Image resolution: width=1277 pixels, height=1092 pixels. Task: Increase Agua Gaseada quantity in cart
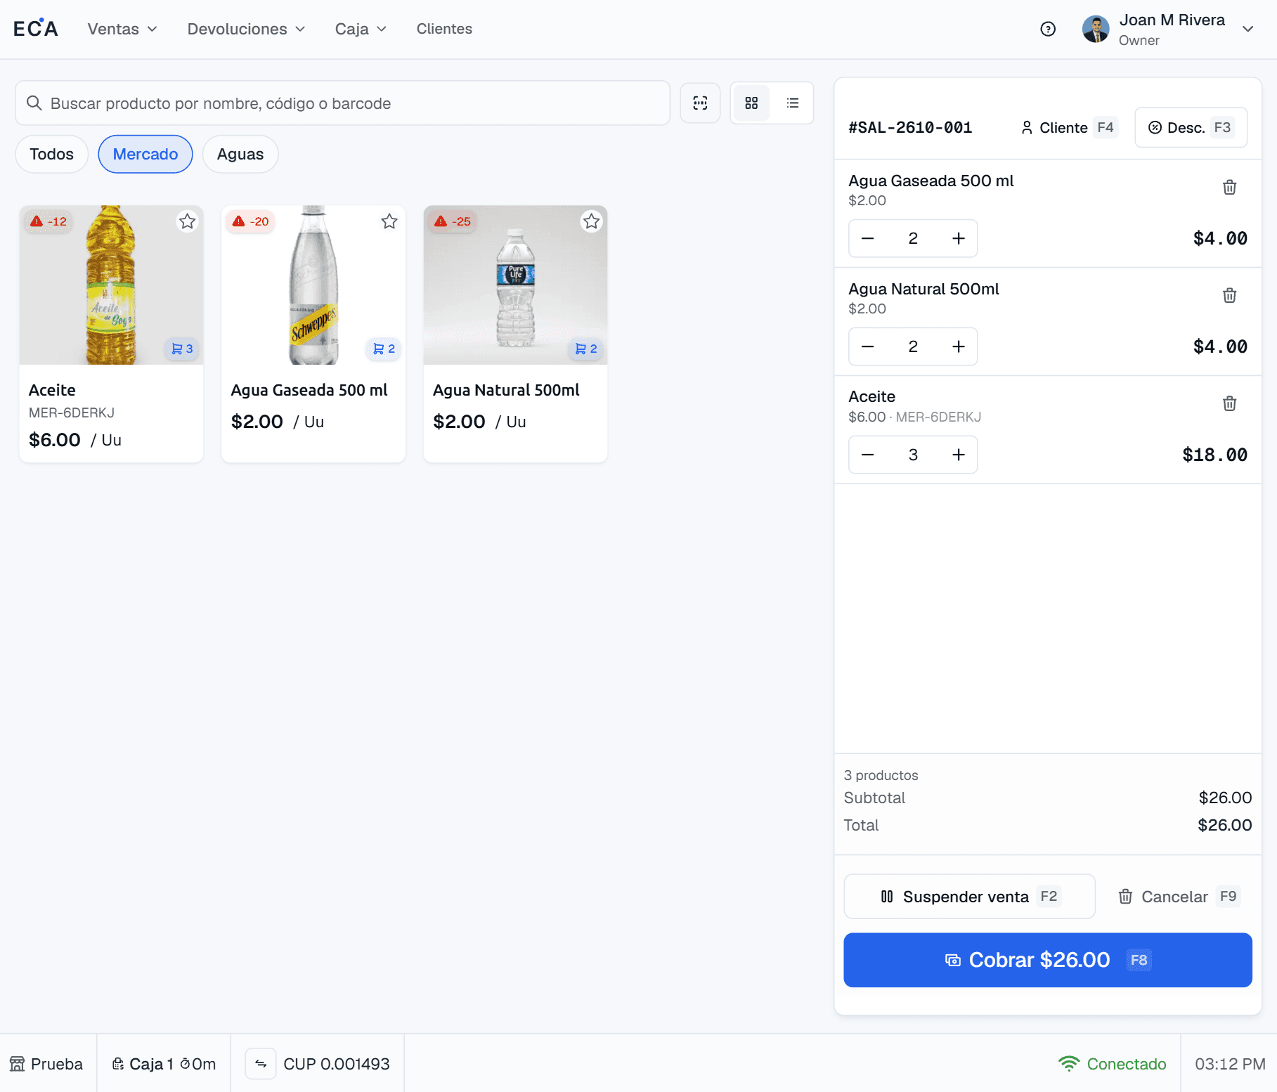(959, 239)
